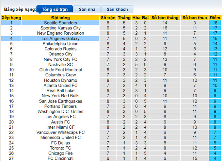The image size is (222, 161).
Task: Open Philadelphia Union team link
Action: click(x=61, y=44)
